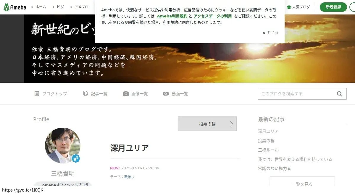Focus the このブログを検索する search field

pyautogui.click(x=297, y=94)
